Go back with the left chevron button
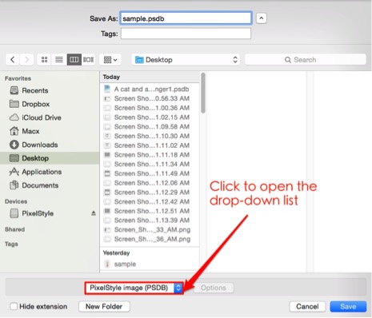Screen dimensions: 372x318 coord(13,60)
